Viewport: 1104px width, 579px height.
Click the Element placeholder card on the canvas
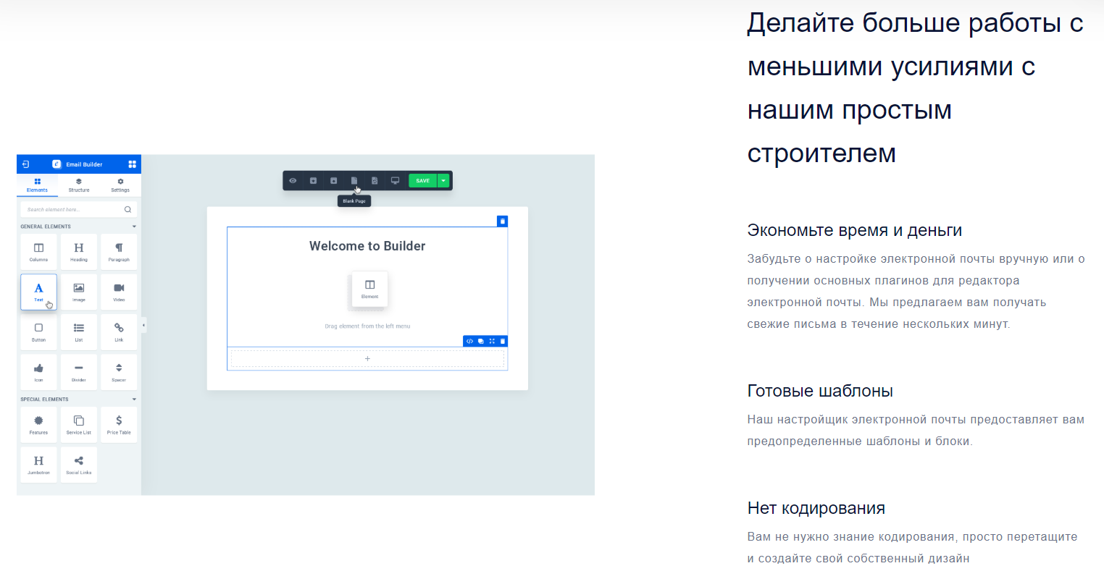(369, 289)
